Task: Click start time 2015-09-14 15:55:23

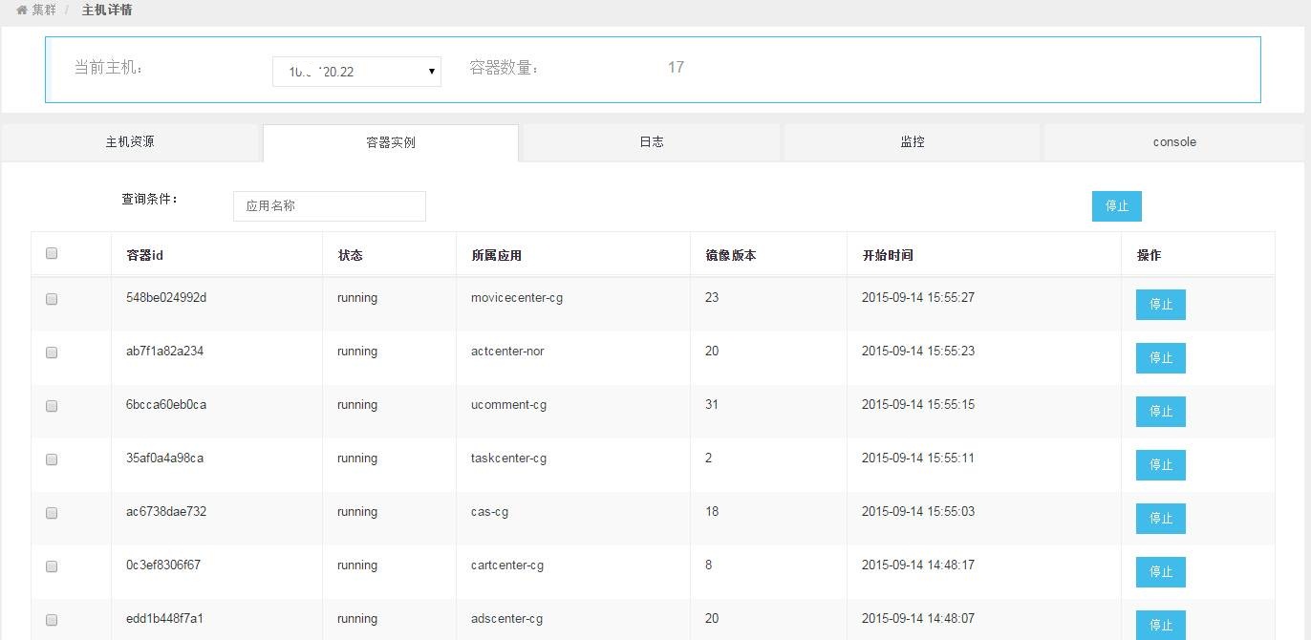Action: (918, 352)
